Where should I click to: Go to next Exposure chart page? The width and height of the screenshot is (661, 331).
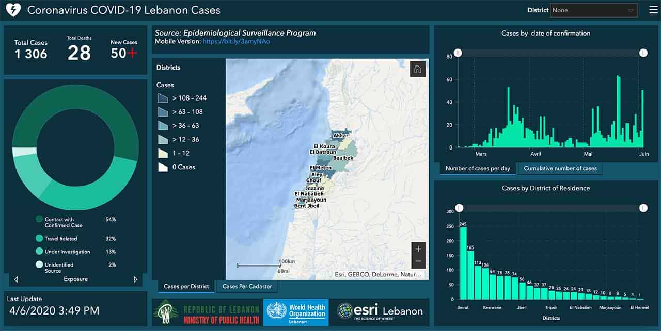click(136, 279)
